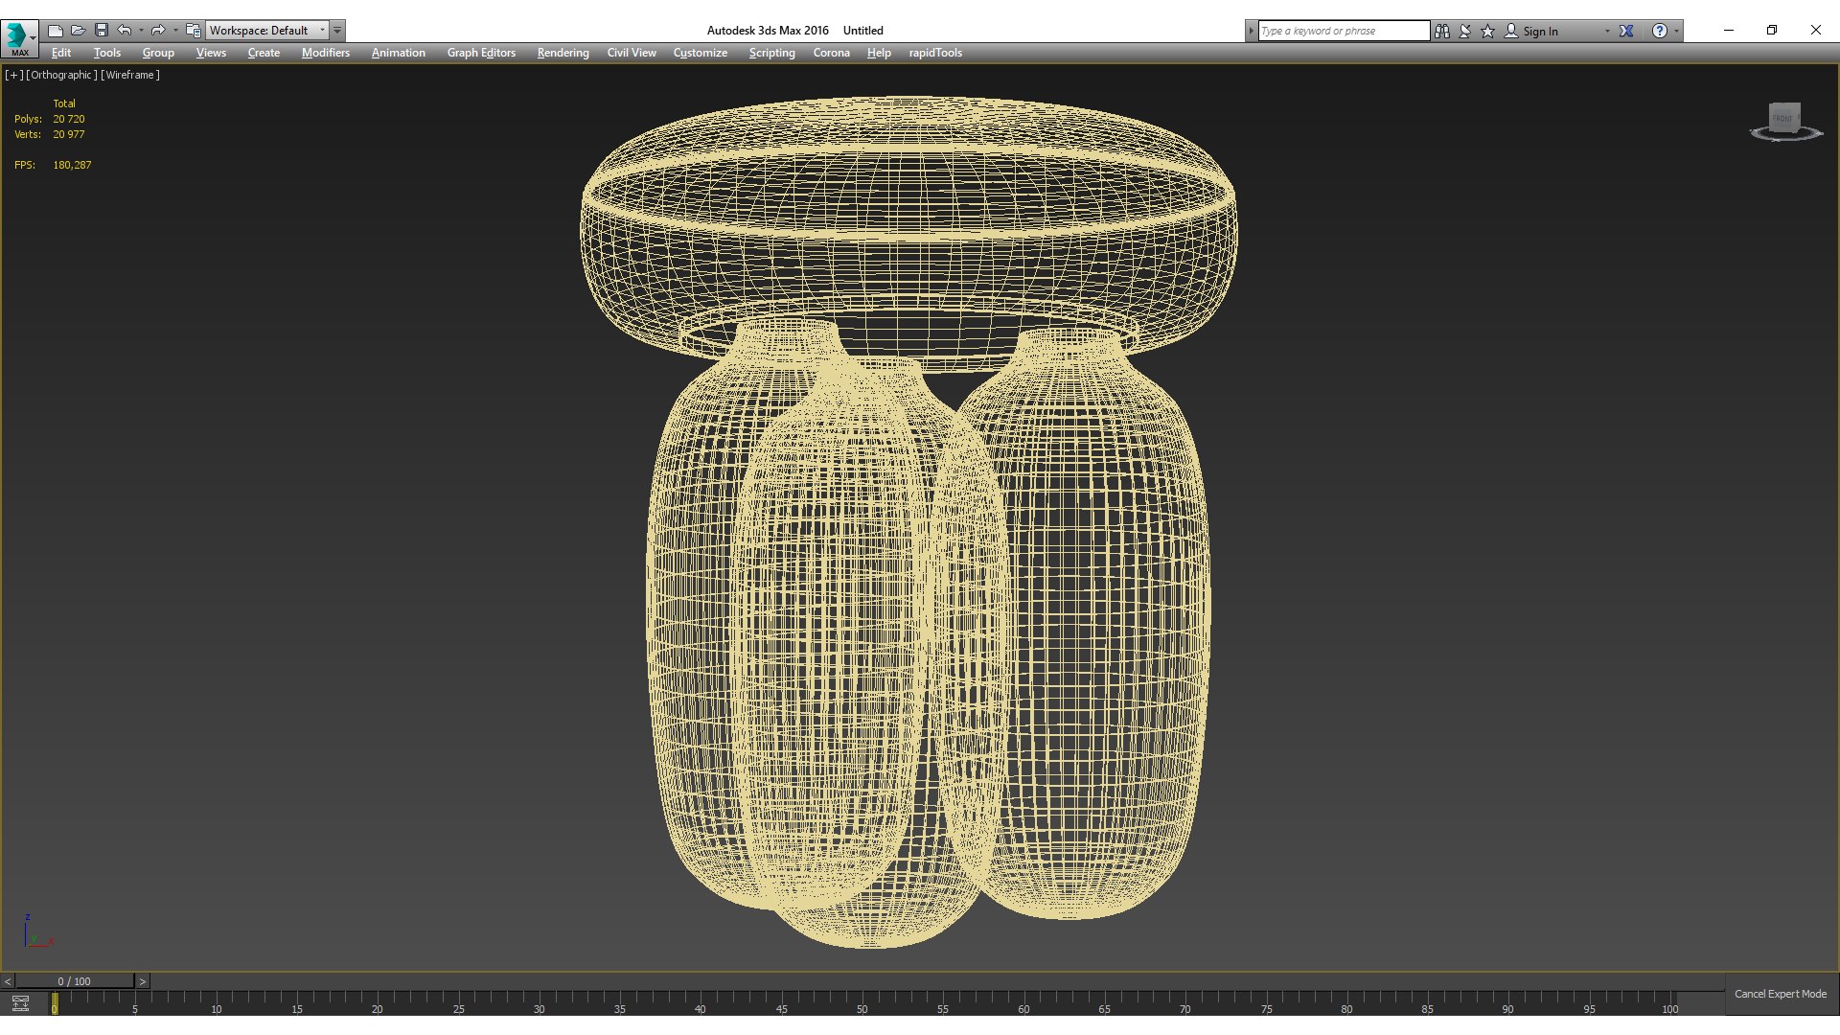Step to previous frame with left arrow
Screen dimensions: 1840x1035
point(7,981)
